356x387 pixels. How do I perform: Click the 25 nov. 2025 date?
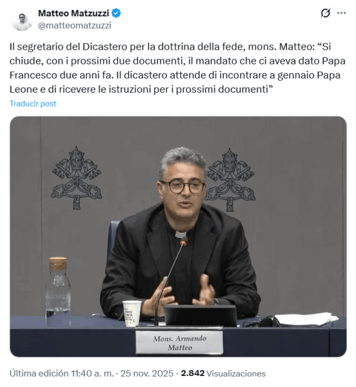(147, 373)
